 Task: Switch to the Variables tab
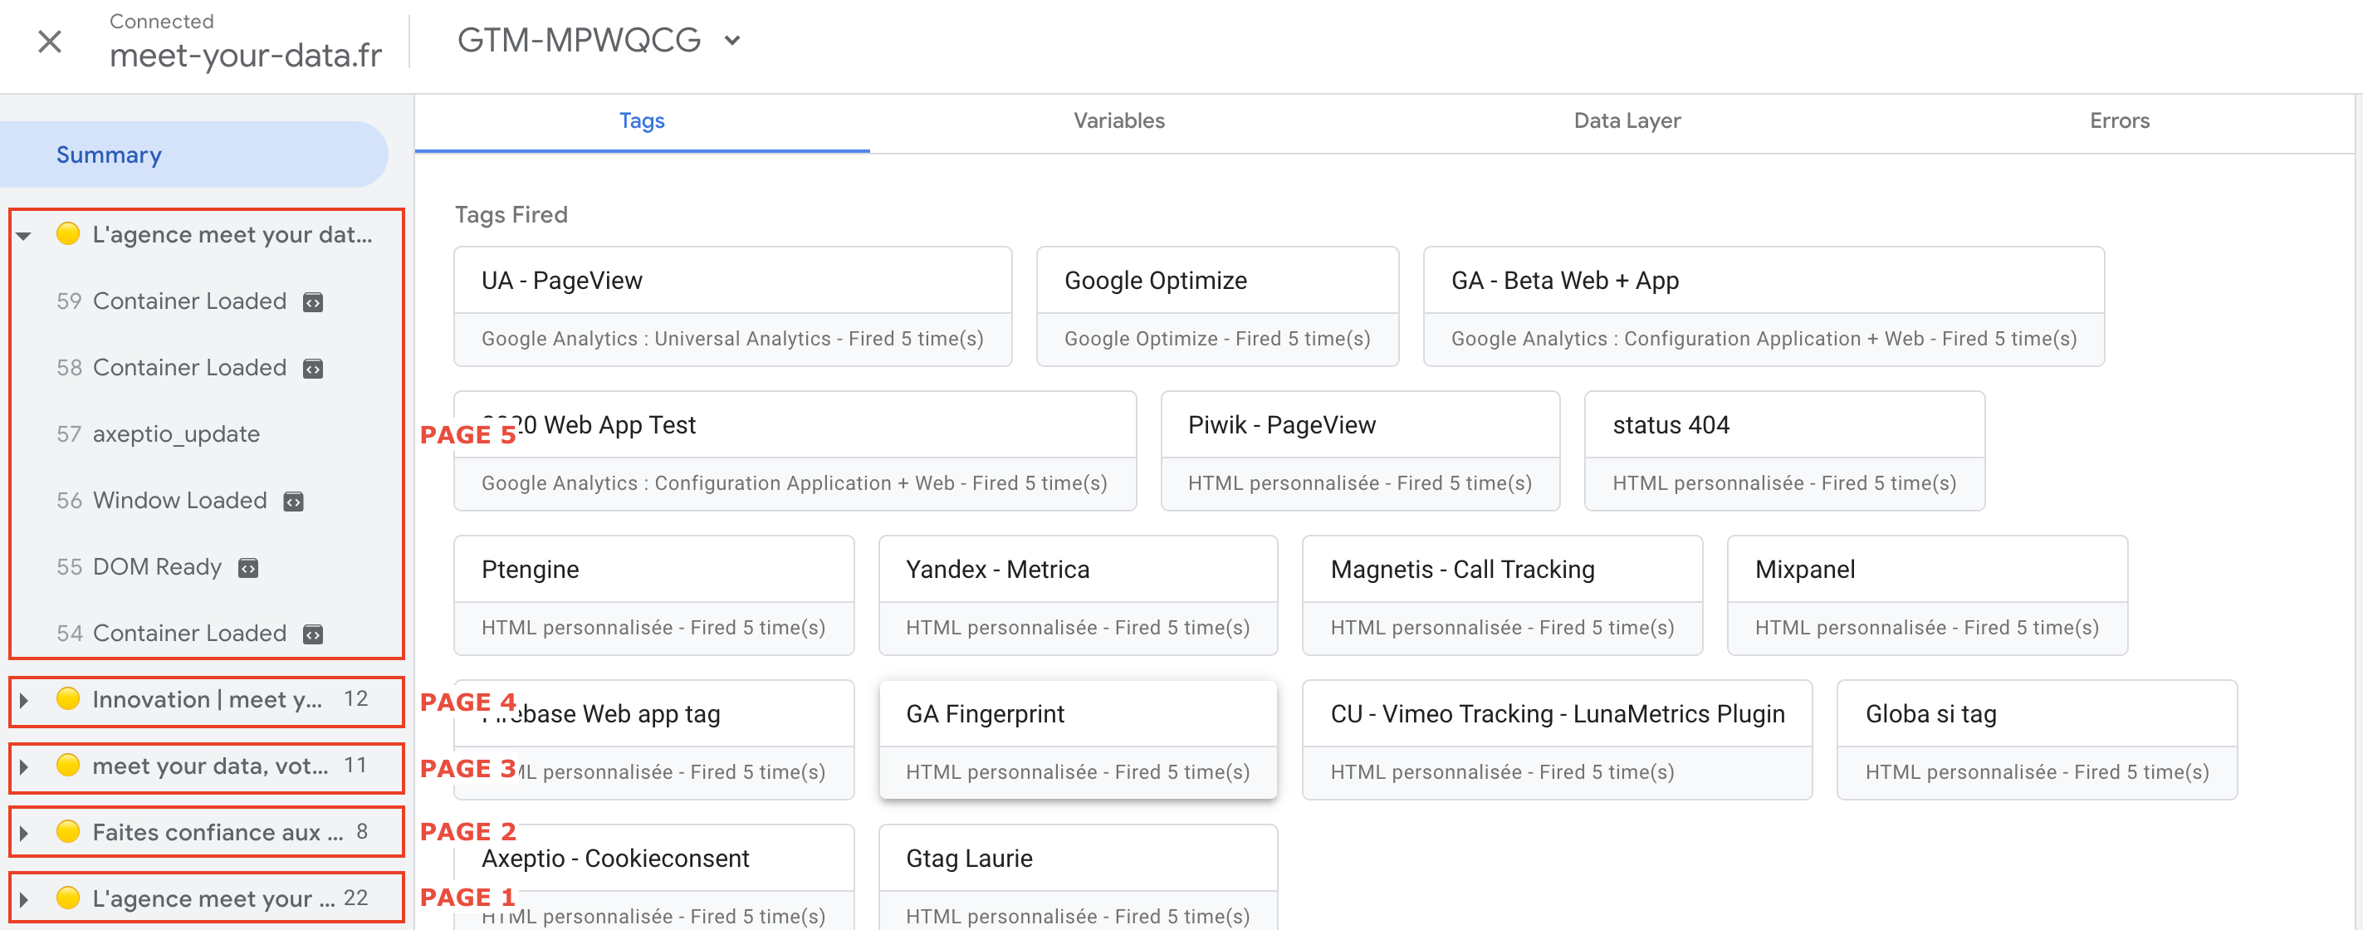(x=1118, y=121)
